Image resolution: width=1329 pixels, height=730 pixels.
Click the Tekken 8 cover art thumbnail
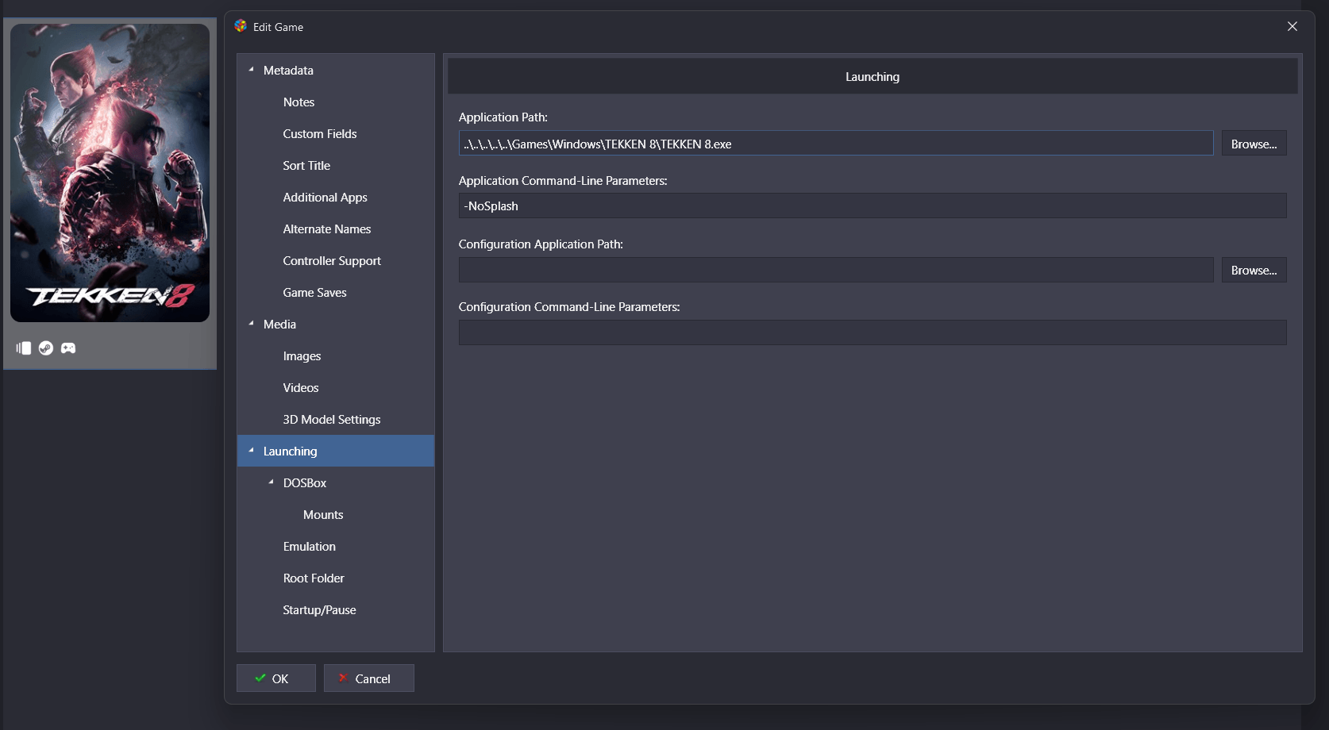point(110,173)
